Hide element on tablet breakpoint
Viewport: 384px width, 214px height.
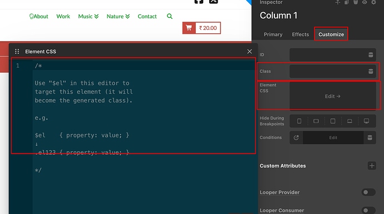[x=333, y=121]
